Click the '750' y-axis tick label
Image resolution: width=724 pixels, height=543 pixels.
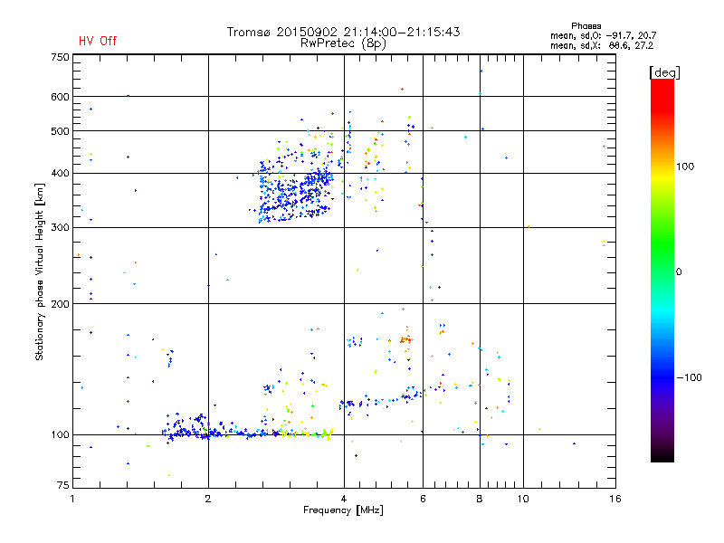click(60, 57)
